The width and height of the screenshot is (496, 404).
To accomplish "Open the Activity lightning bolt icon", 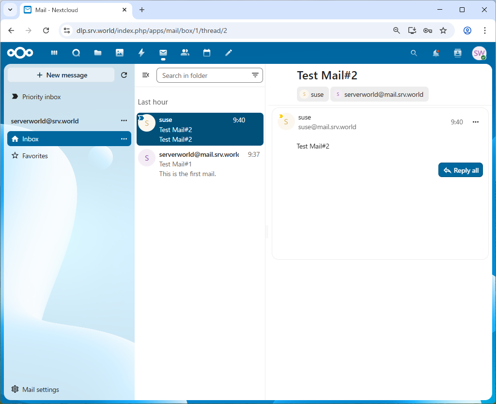I will (x=141, y=53).
